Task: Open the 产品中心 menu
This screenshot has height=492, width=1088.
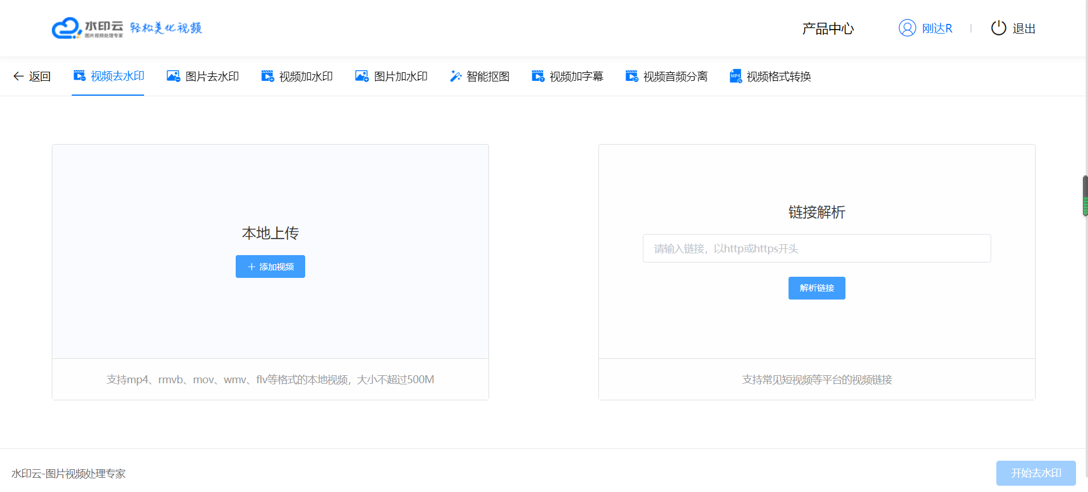Action: tap(828, 28)
